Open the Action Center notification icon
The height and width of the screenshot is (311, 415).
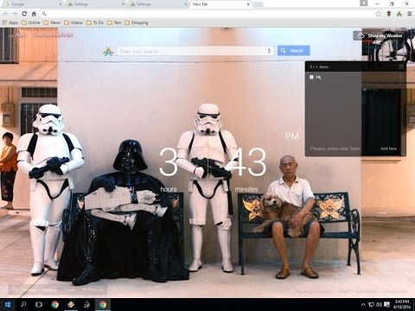click(x=387, y=304)
